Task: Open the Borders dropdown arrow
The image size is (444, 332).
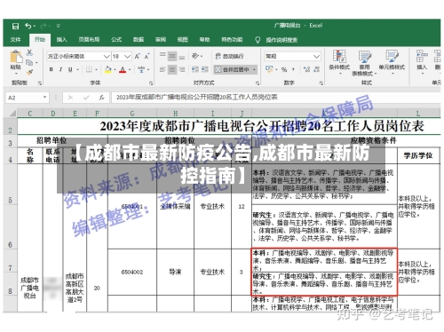Action: pyautogui.click(x=97, y=70)
